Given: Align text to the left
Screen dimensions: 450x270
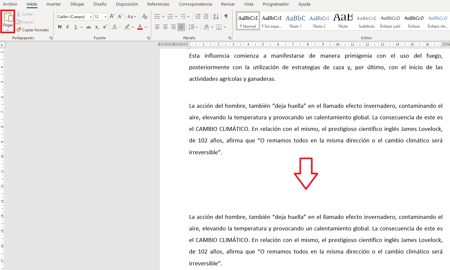Looking at the screenshot, I should tap(157, 27).
